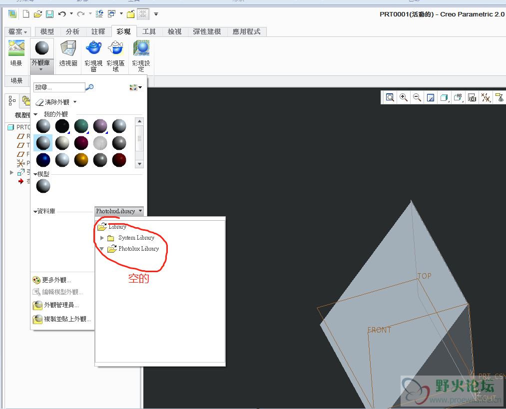Open the datum display filters icon
Viewport: 506px width, 409px height.
(486, 97)
